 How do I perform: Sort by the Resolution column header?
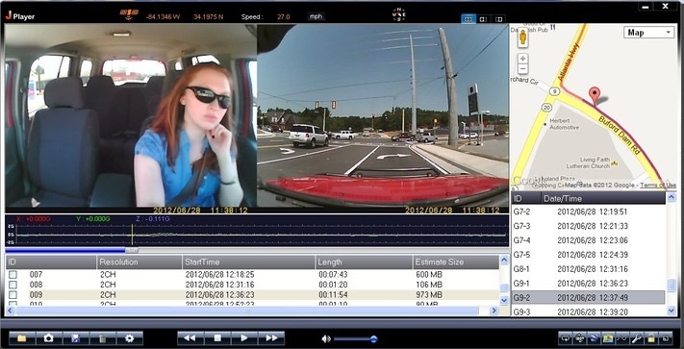tap(139, 262)
